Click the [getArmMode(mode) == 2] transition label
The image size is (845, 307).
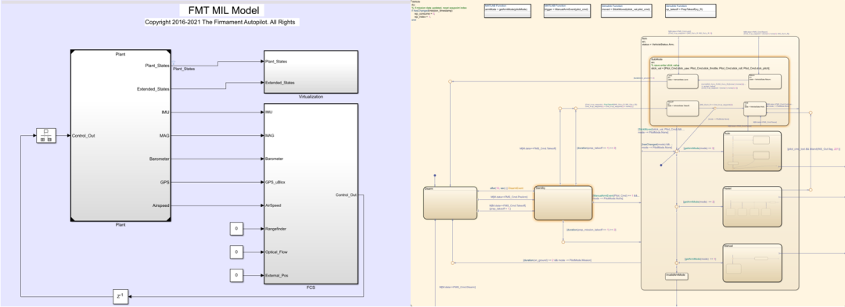point(699,202)
